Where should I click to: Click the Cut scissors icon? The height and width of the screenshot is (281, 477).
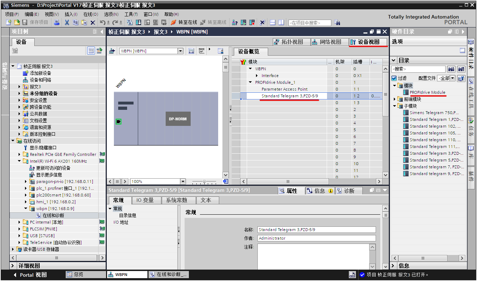tap(67, 22)
